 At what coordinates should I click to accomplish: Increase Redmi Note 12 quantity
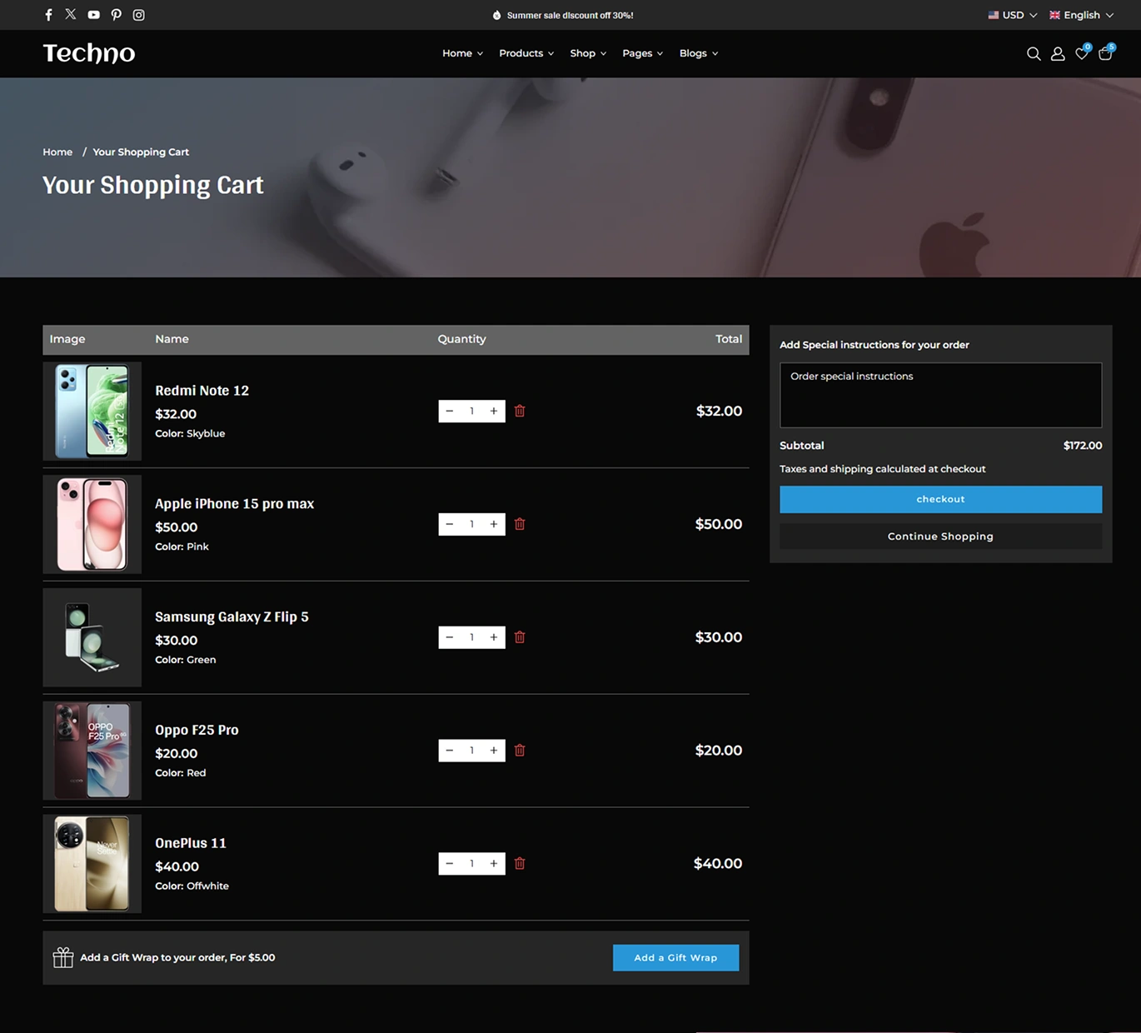pyautogui.click(x=494, y=411)
